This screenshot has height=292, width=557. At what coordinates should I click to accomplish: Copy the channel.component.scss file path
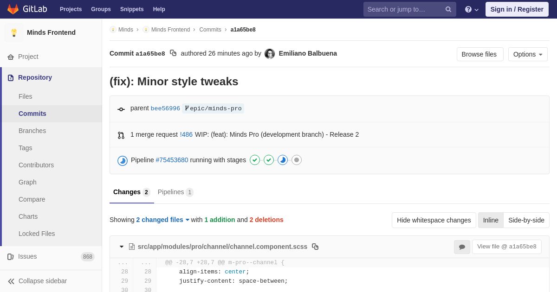pos(315,247)
